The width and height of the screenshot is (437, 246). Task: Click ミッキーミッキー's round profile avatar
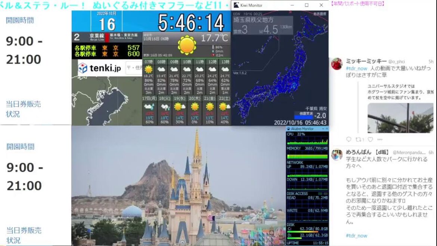(337, 63)
